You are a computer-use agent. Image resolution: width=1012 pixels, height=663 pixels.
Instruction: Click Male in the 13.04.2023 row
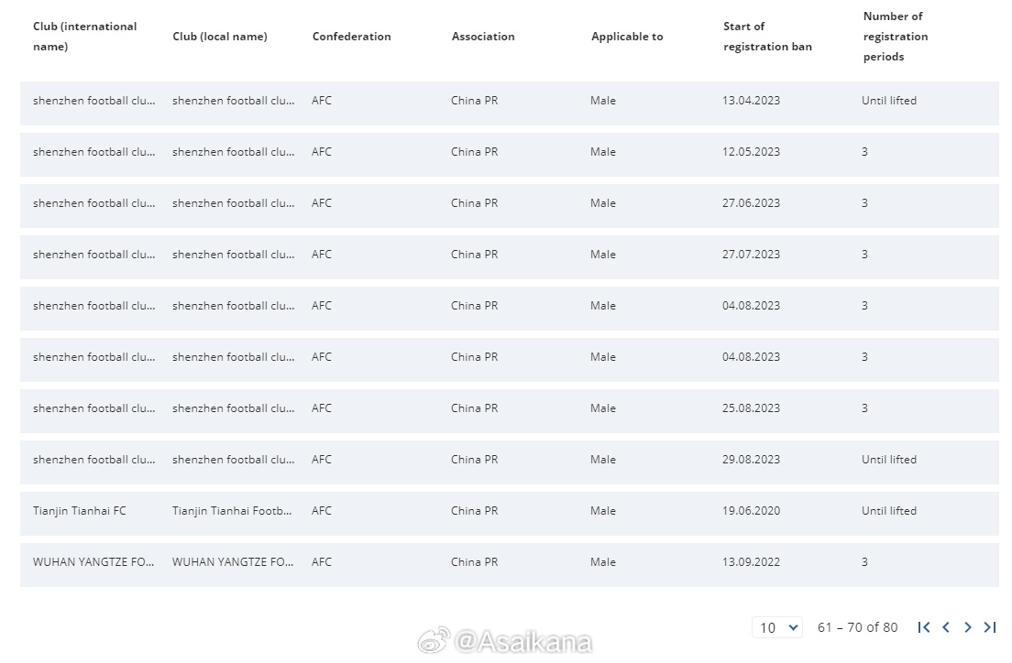(x=603, y=101)
